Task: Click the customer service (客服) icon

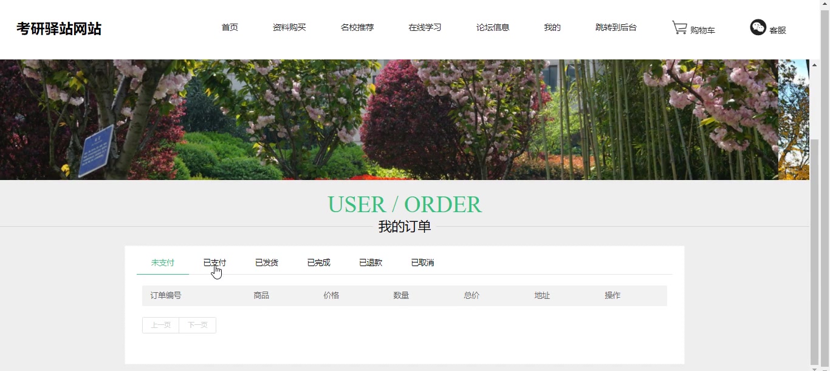Action: tap(767, 28)
